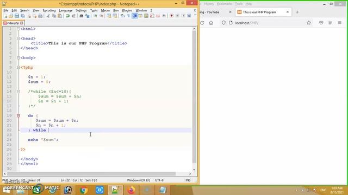The image size is (348, 195).
Task: Collapse the body fold marker on line 7
Action: point(18,58)
